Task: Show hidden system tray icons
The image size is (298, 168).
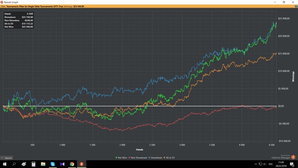Action: point(255,164)
